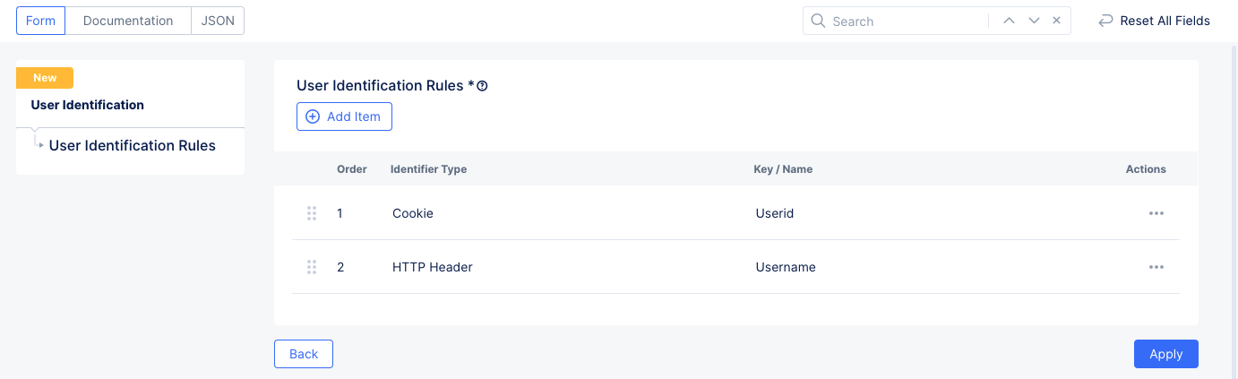Click Reset All Fields
Viewport: 1238px width, 379px height.
1155,21
